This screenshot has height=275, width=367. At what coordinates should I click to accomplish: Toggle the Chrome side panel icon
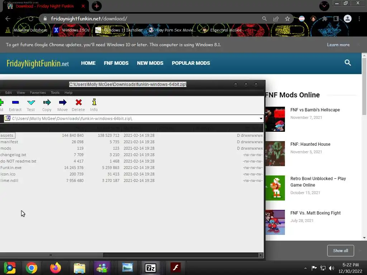[336, 19]
